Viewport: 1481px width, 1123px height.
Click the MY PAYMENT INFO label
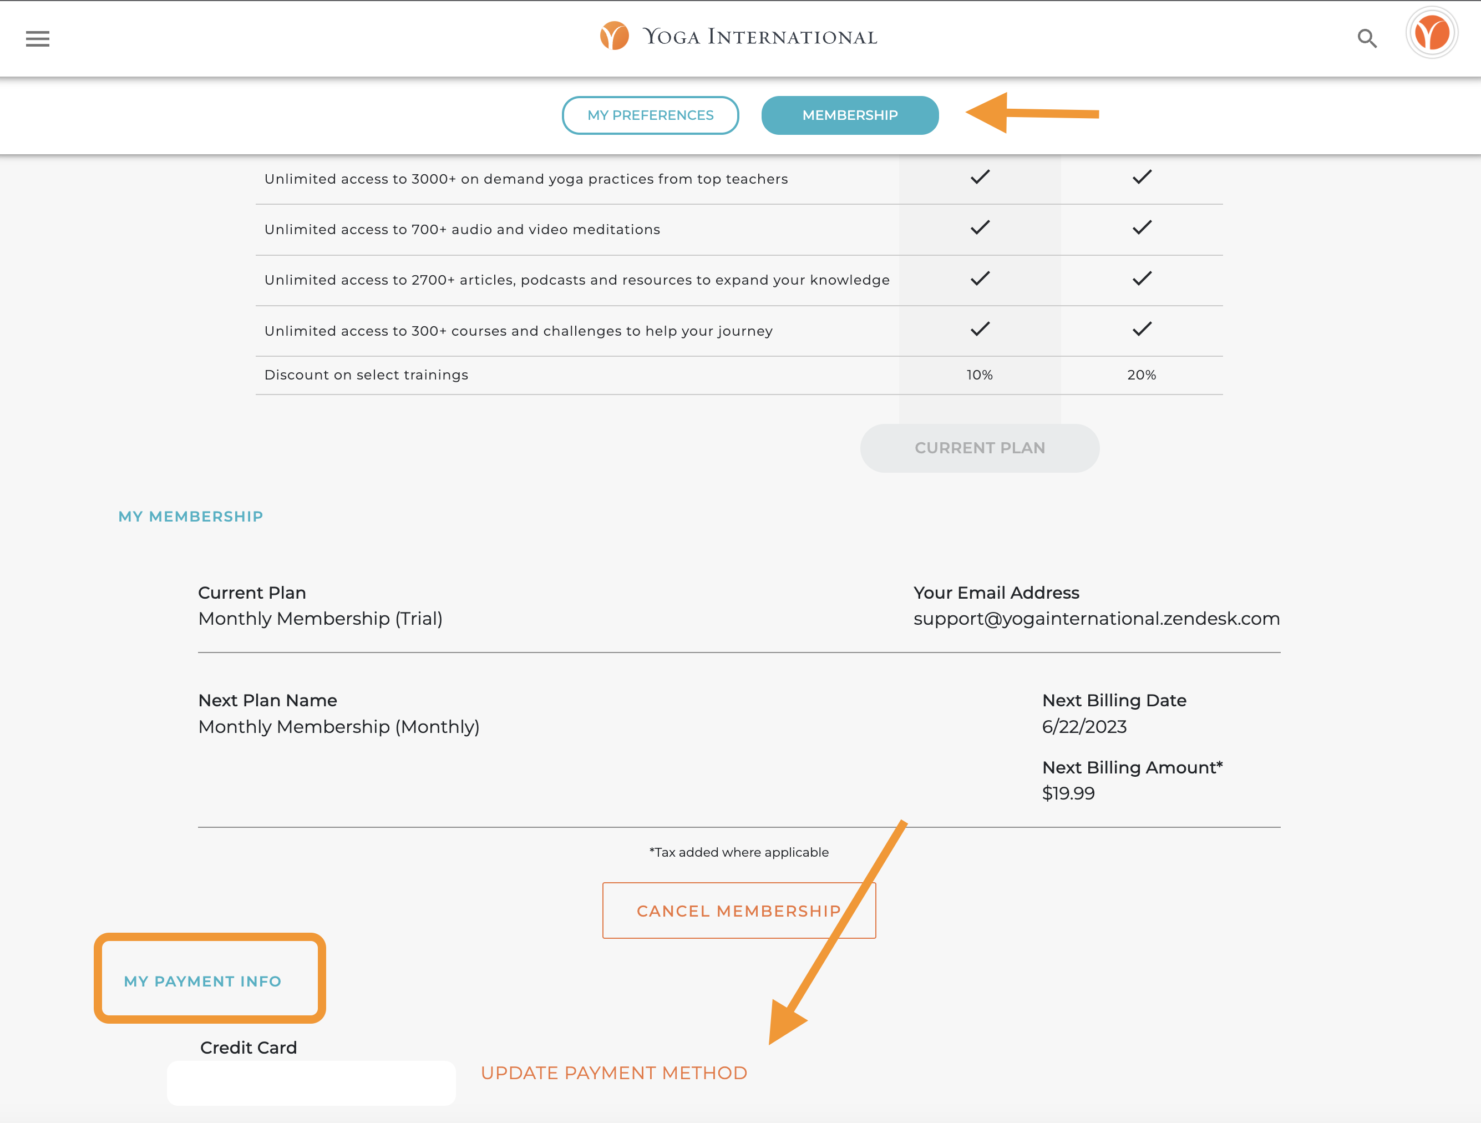(202, 981)
